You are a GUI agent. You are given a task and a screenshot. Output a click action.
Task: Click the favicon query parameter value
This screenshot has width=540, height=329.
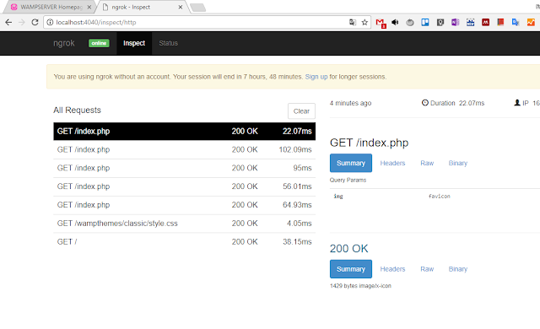[x=439, y=197]
